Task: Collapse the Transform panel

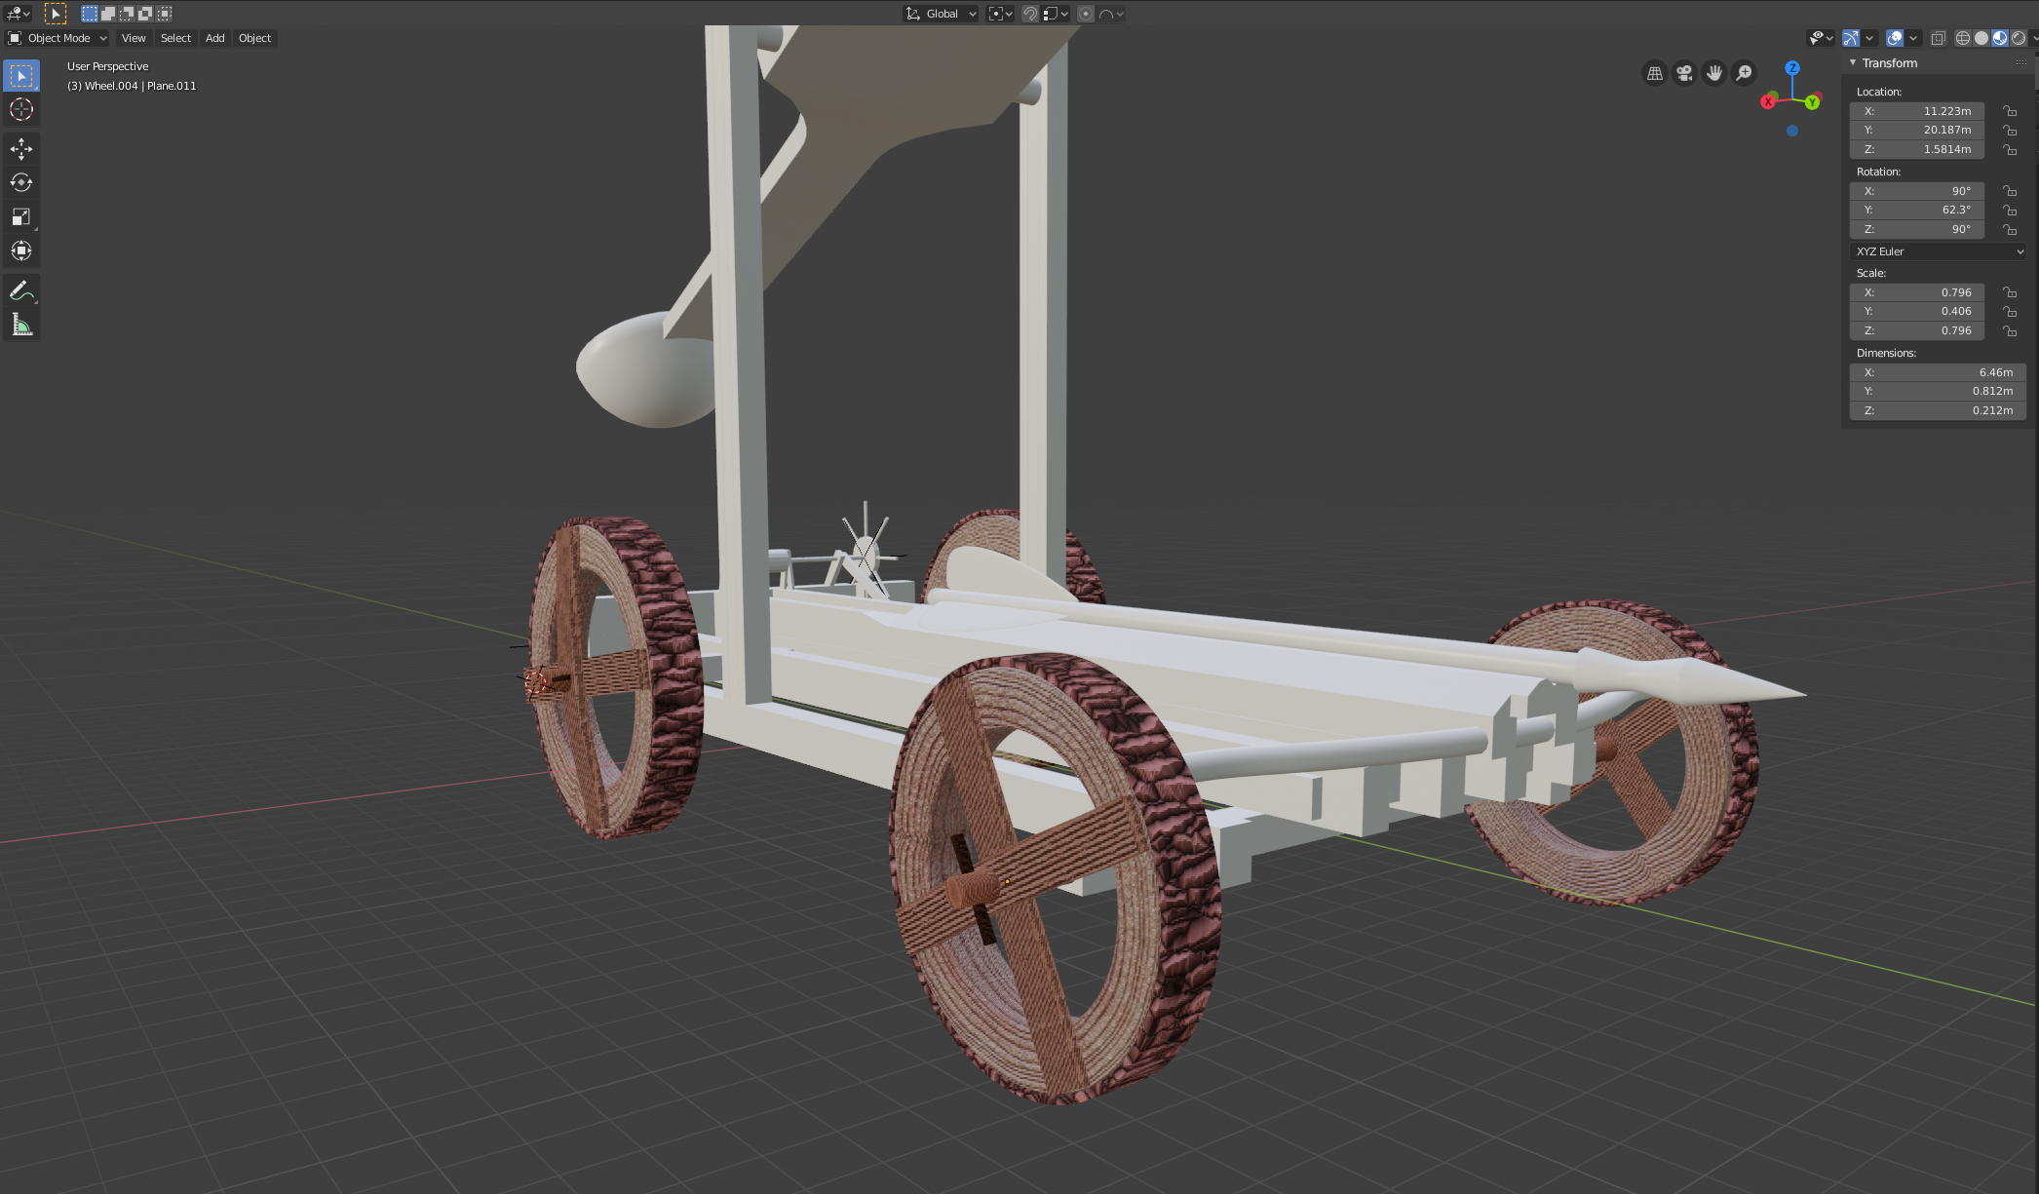Action: 1853,63
